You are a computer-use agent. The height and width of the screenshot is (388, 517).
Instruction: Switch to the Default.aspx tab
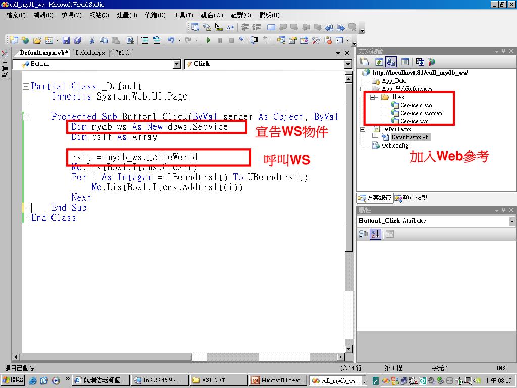click(90, 53)
